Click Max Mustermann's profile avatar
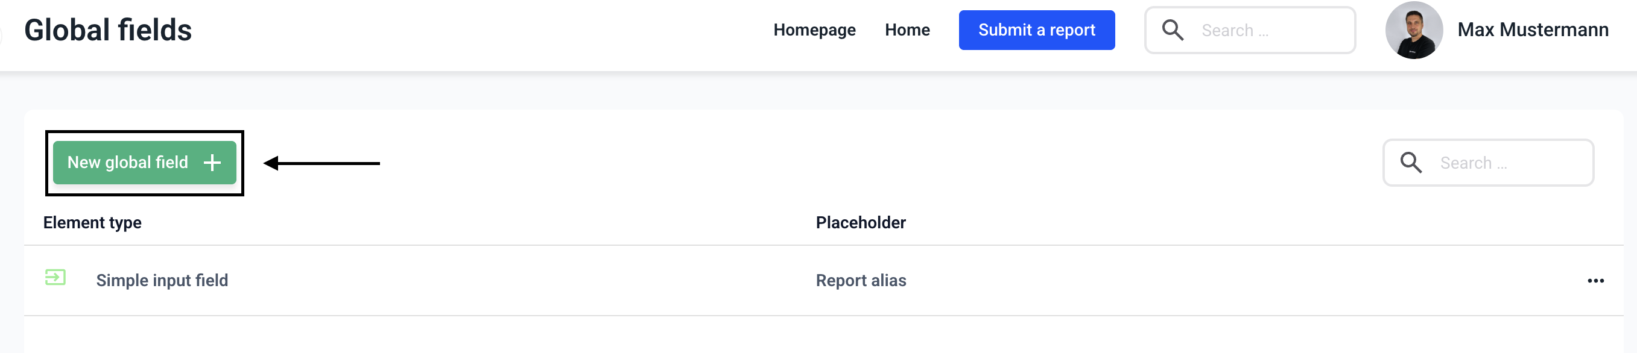Image resolution: width=1637 pixels, height=353 pixels. (x=1413, y=30)
